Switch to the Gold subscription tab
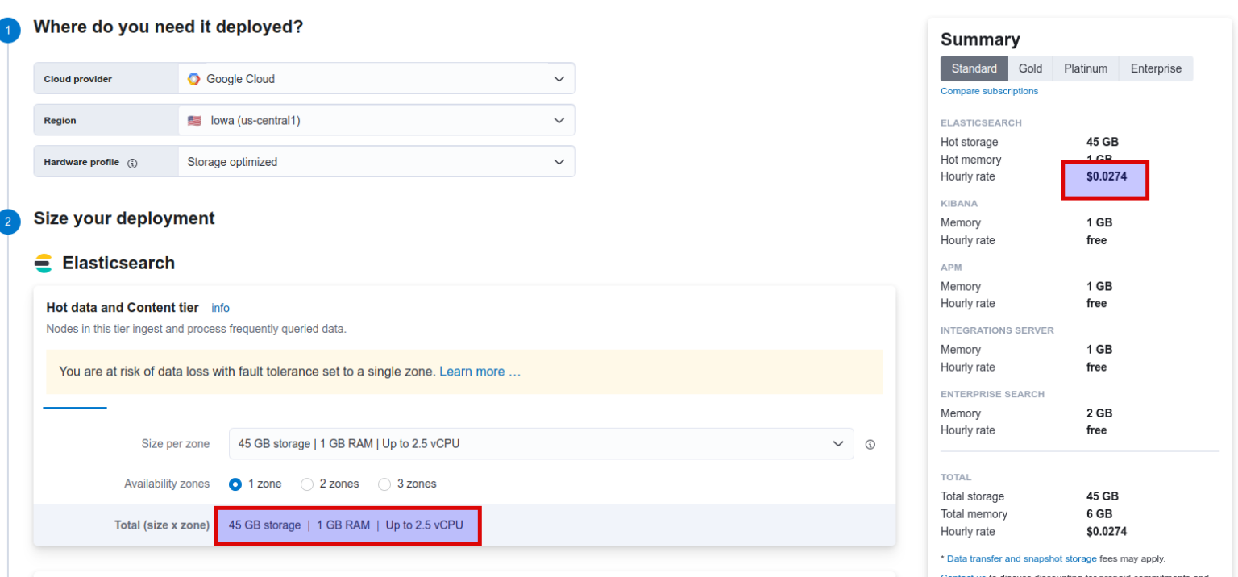Image resolution: width=1238 pixels, height=577 pixels. 1030,68
